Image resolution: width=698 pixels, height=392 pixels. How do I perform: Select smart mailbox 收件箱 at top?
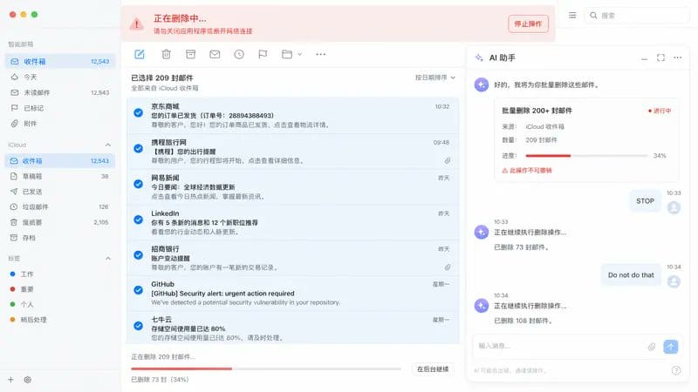tap(59, 61)
